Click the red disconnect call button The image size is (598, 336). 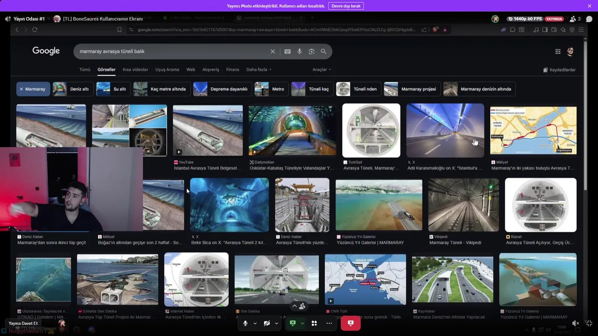point(350,323)
